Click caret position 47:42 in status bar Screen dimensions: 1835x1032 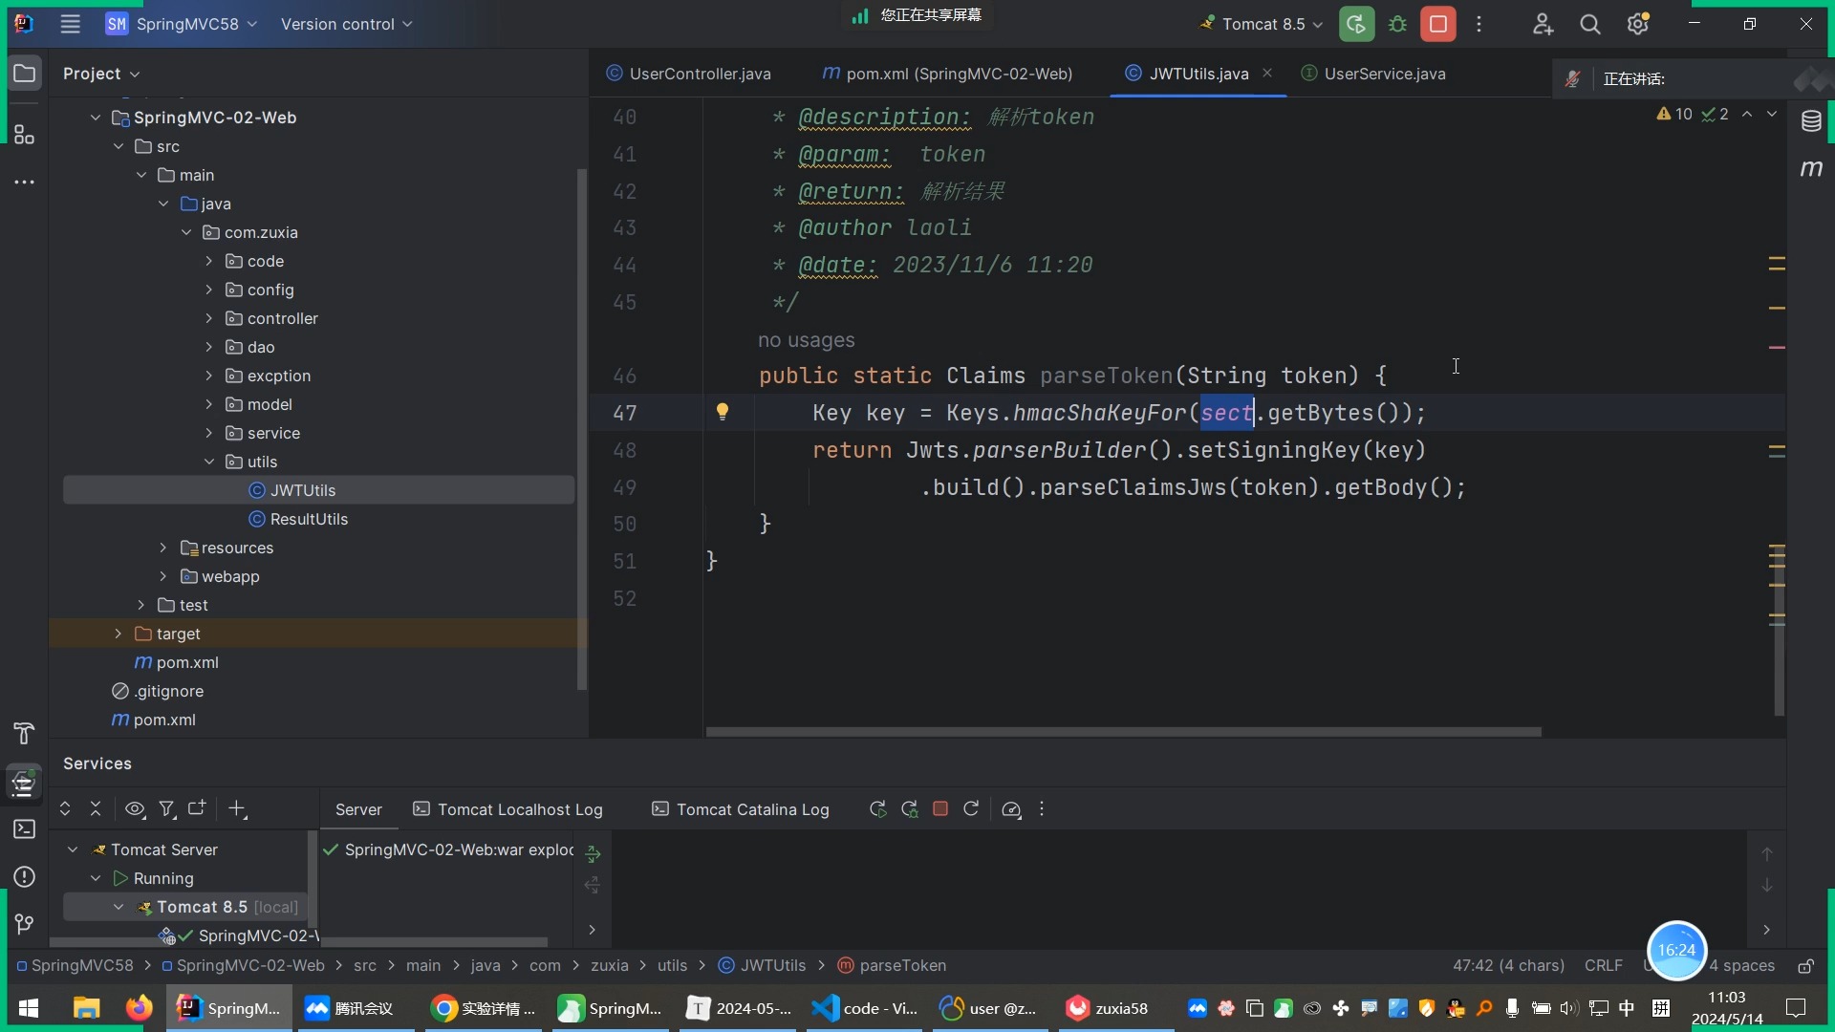coord(1508,966)
